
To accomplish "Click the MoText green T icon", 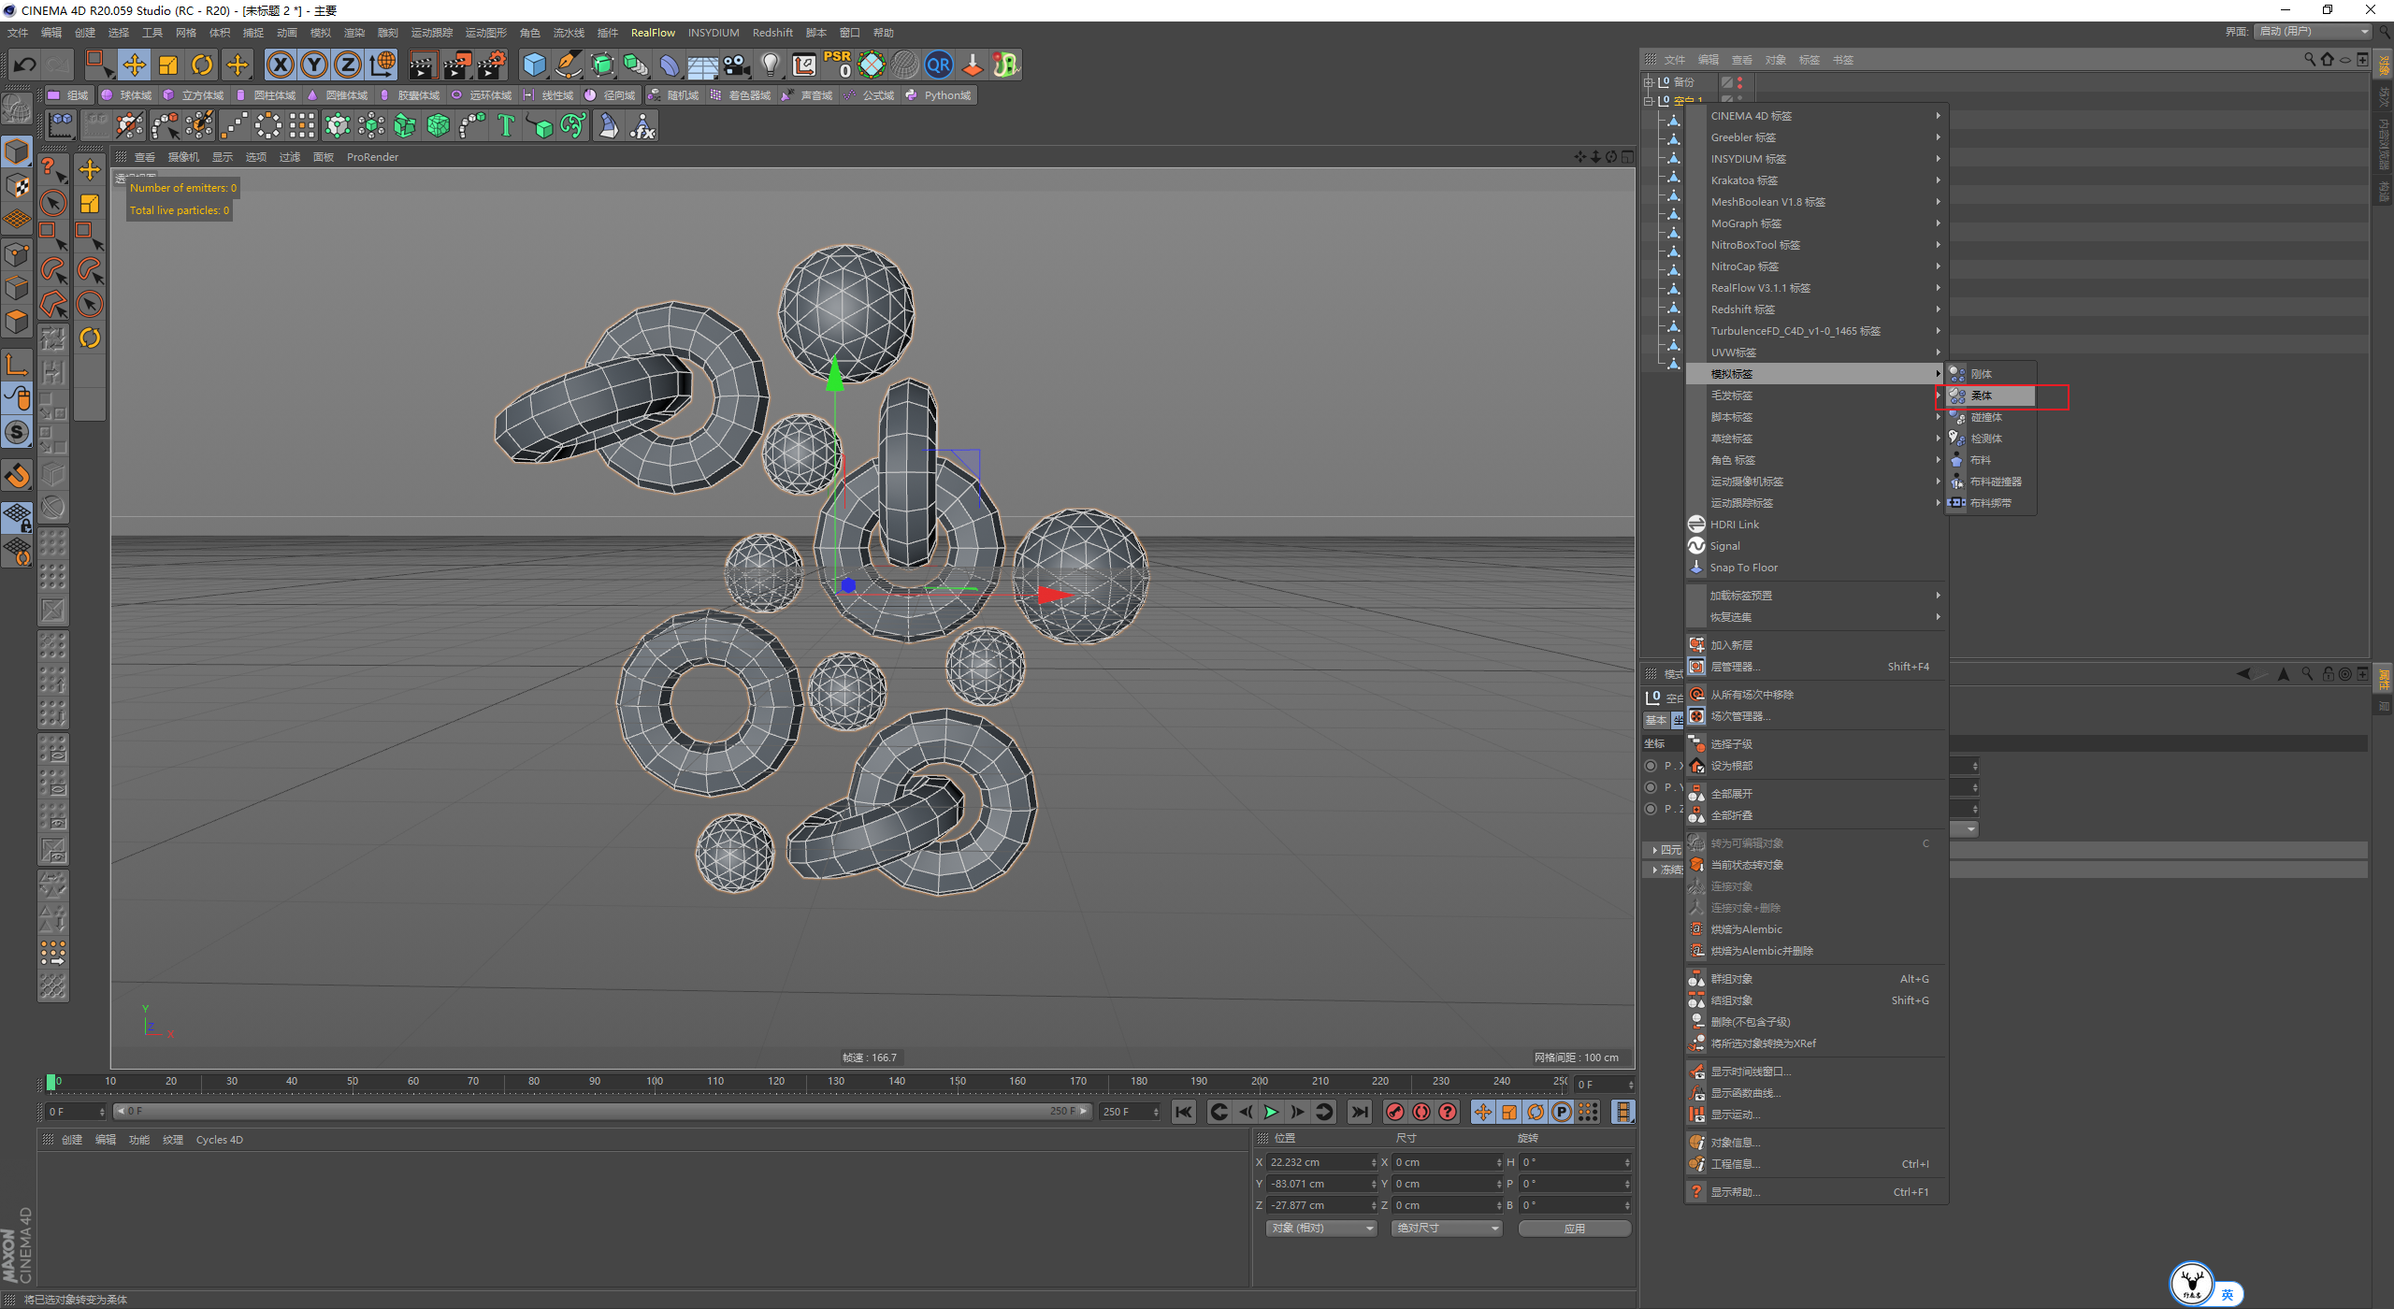I will click(x=506, y=125).
